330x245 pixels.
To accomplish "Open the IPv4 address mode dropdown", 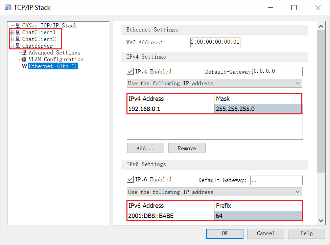I will pos(297,83).
